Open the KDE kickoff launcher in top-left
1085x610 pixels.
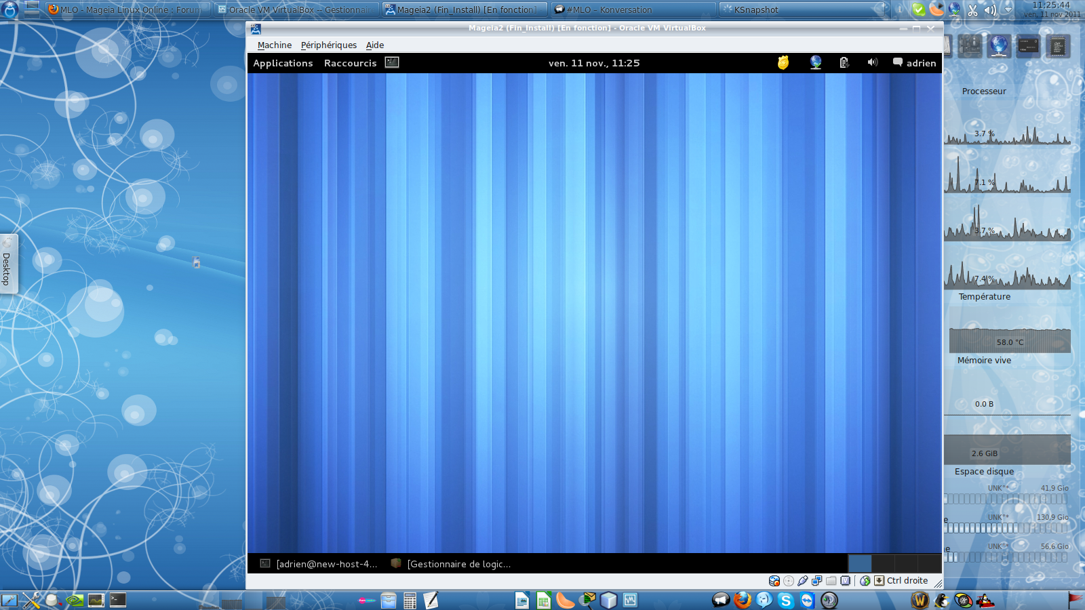click(x=9, y=9)
